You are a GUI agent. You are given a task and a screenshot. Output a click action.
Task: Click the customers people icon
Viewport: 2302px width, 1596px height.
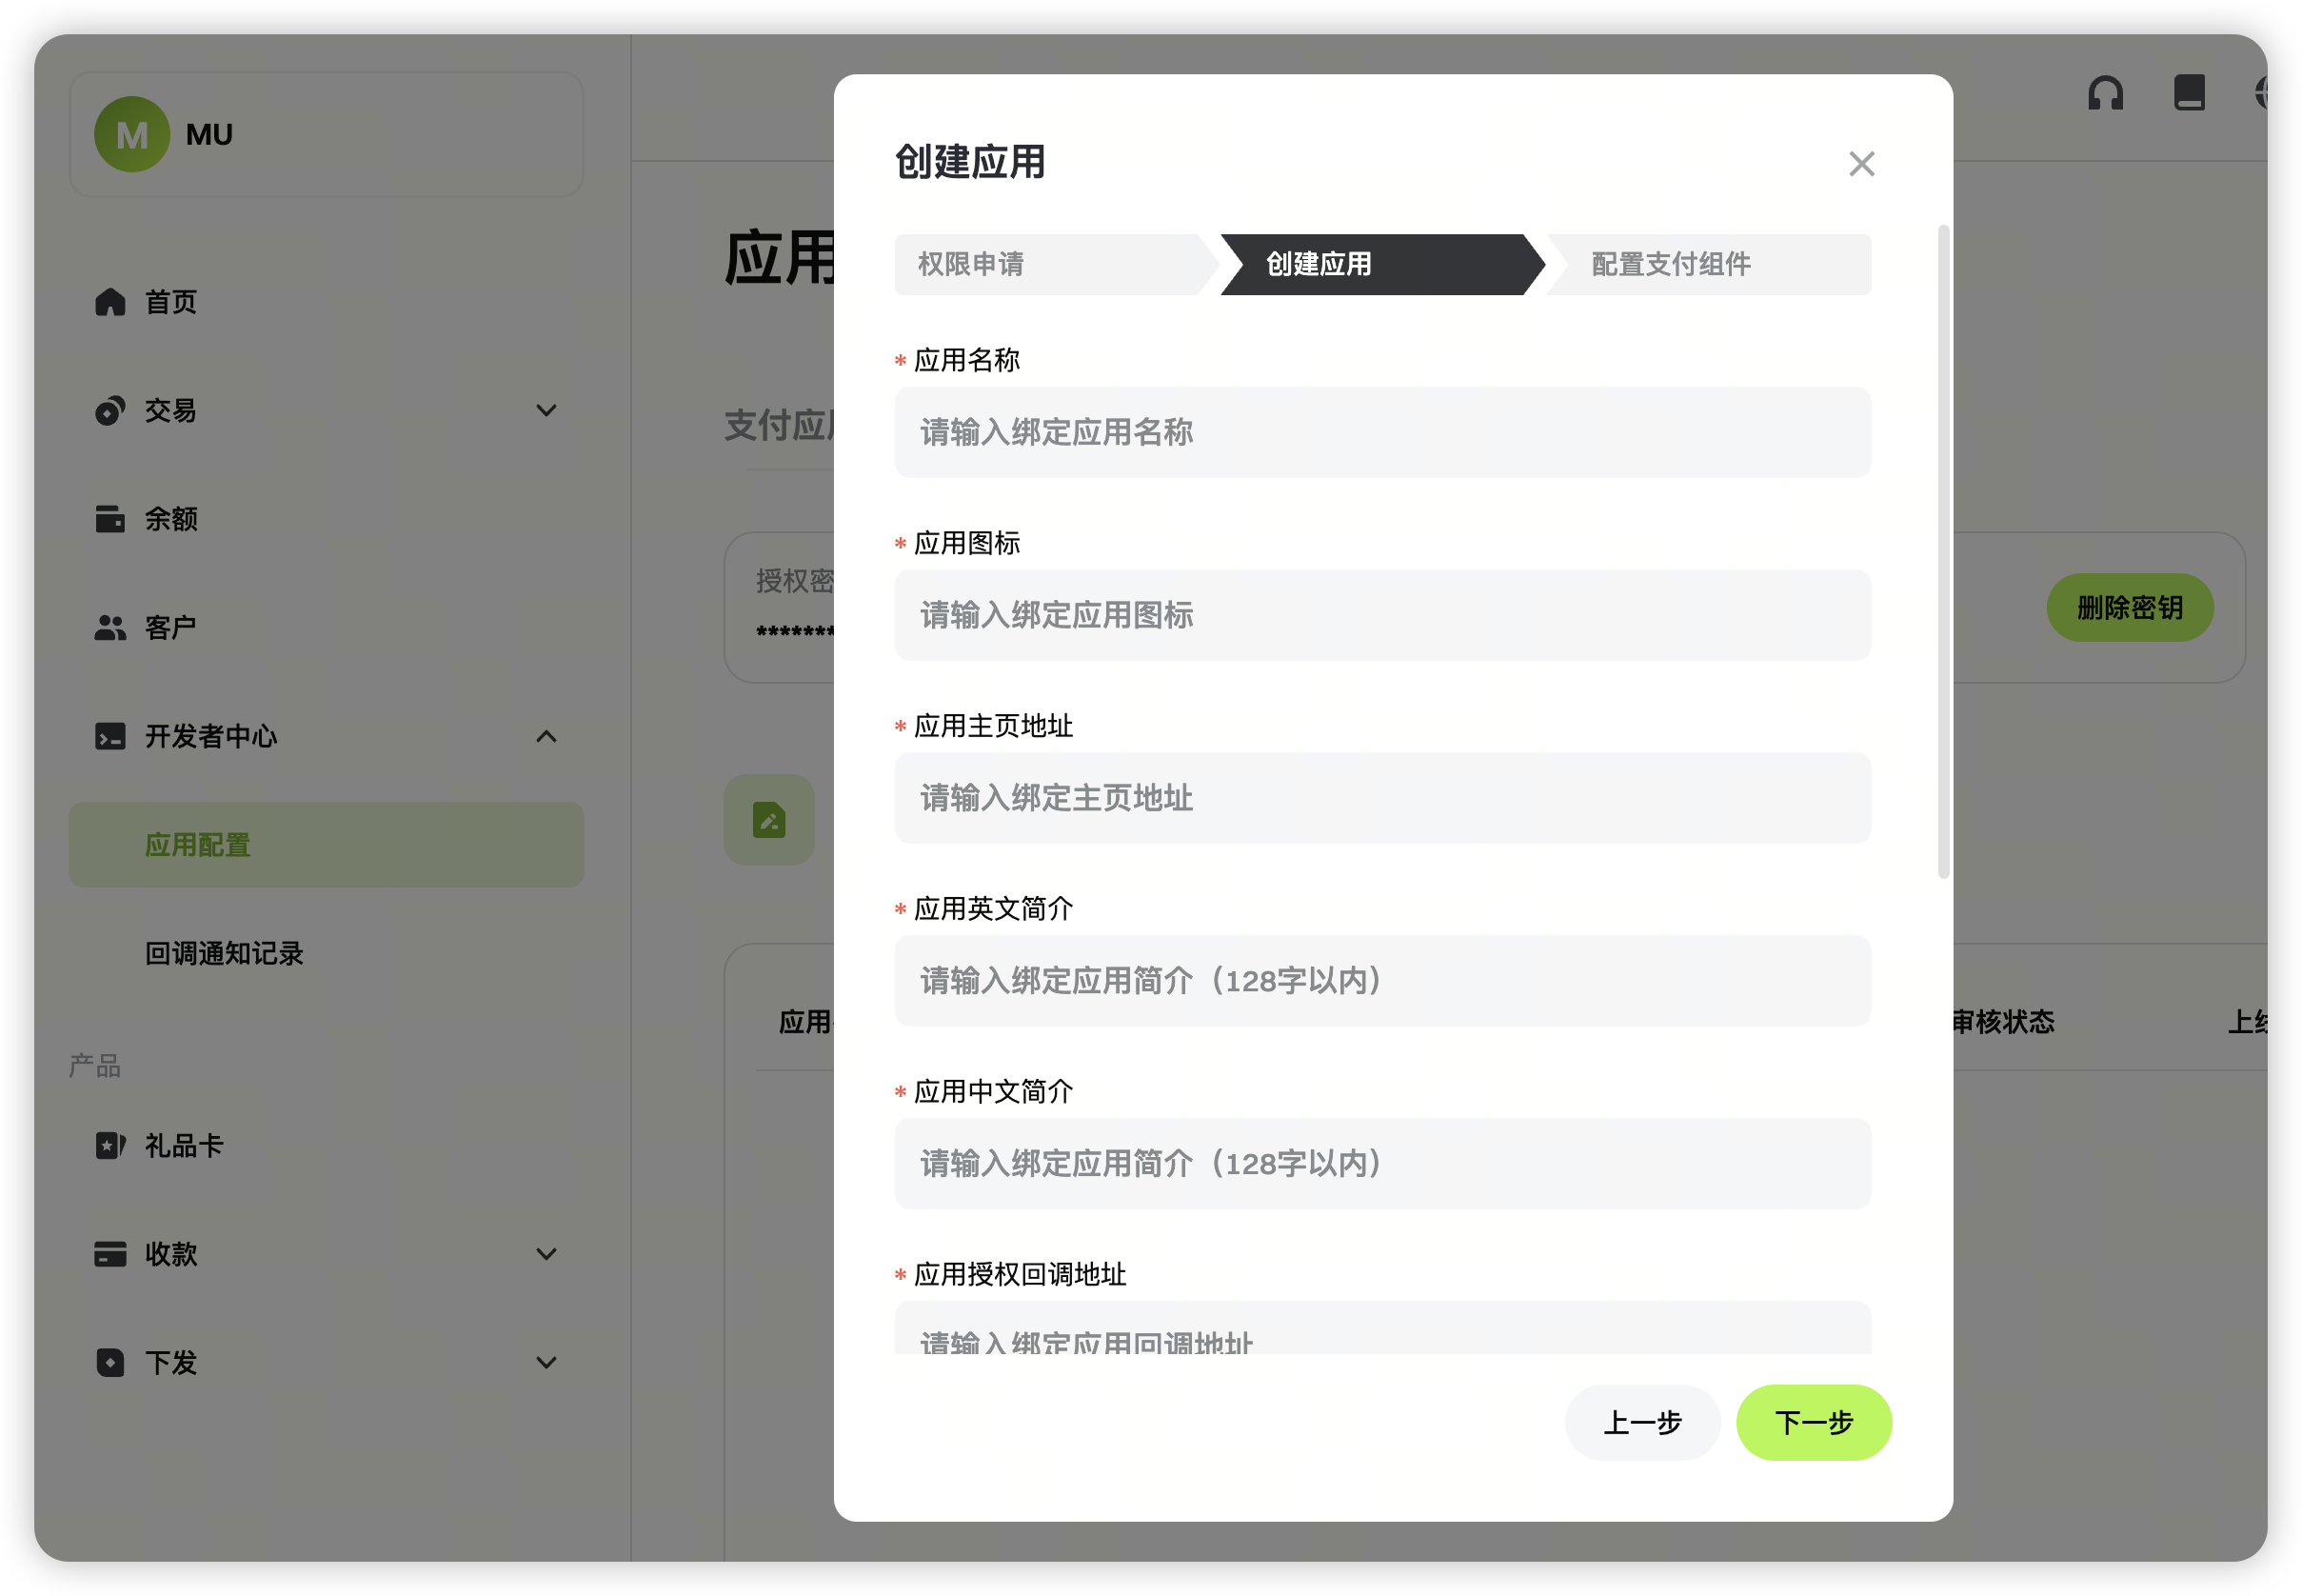pyautogui.click(x=109, y=628)
